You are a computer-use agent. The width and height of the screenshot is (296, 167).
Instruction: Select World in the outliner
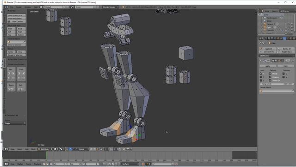(x=269, y=21)
